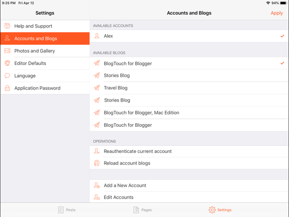Tap Reauthenticate current account
289x217 pixels.
[189, 151]
